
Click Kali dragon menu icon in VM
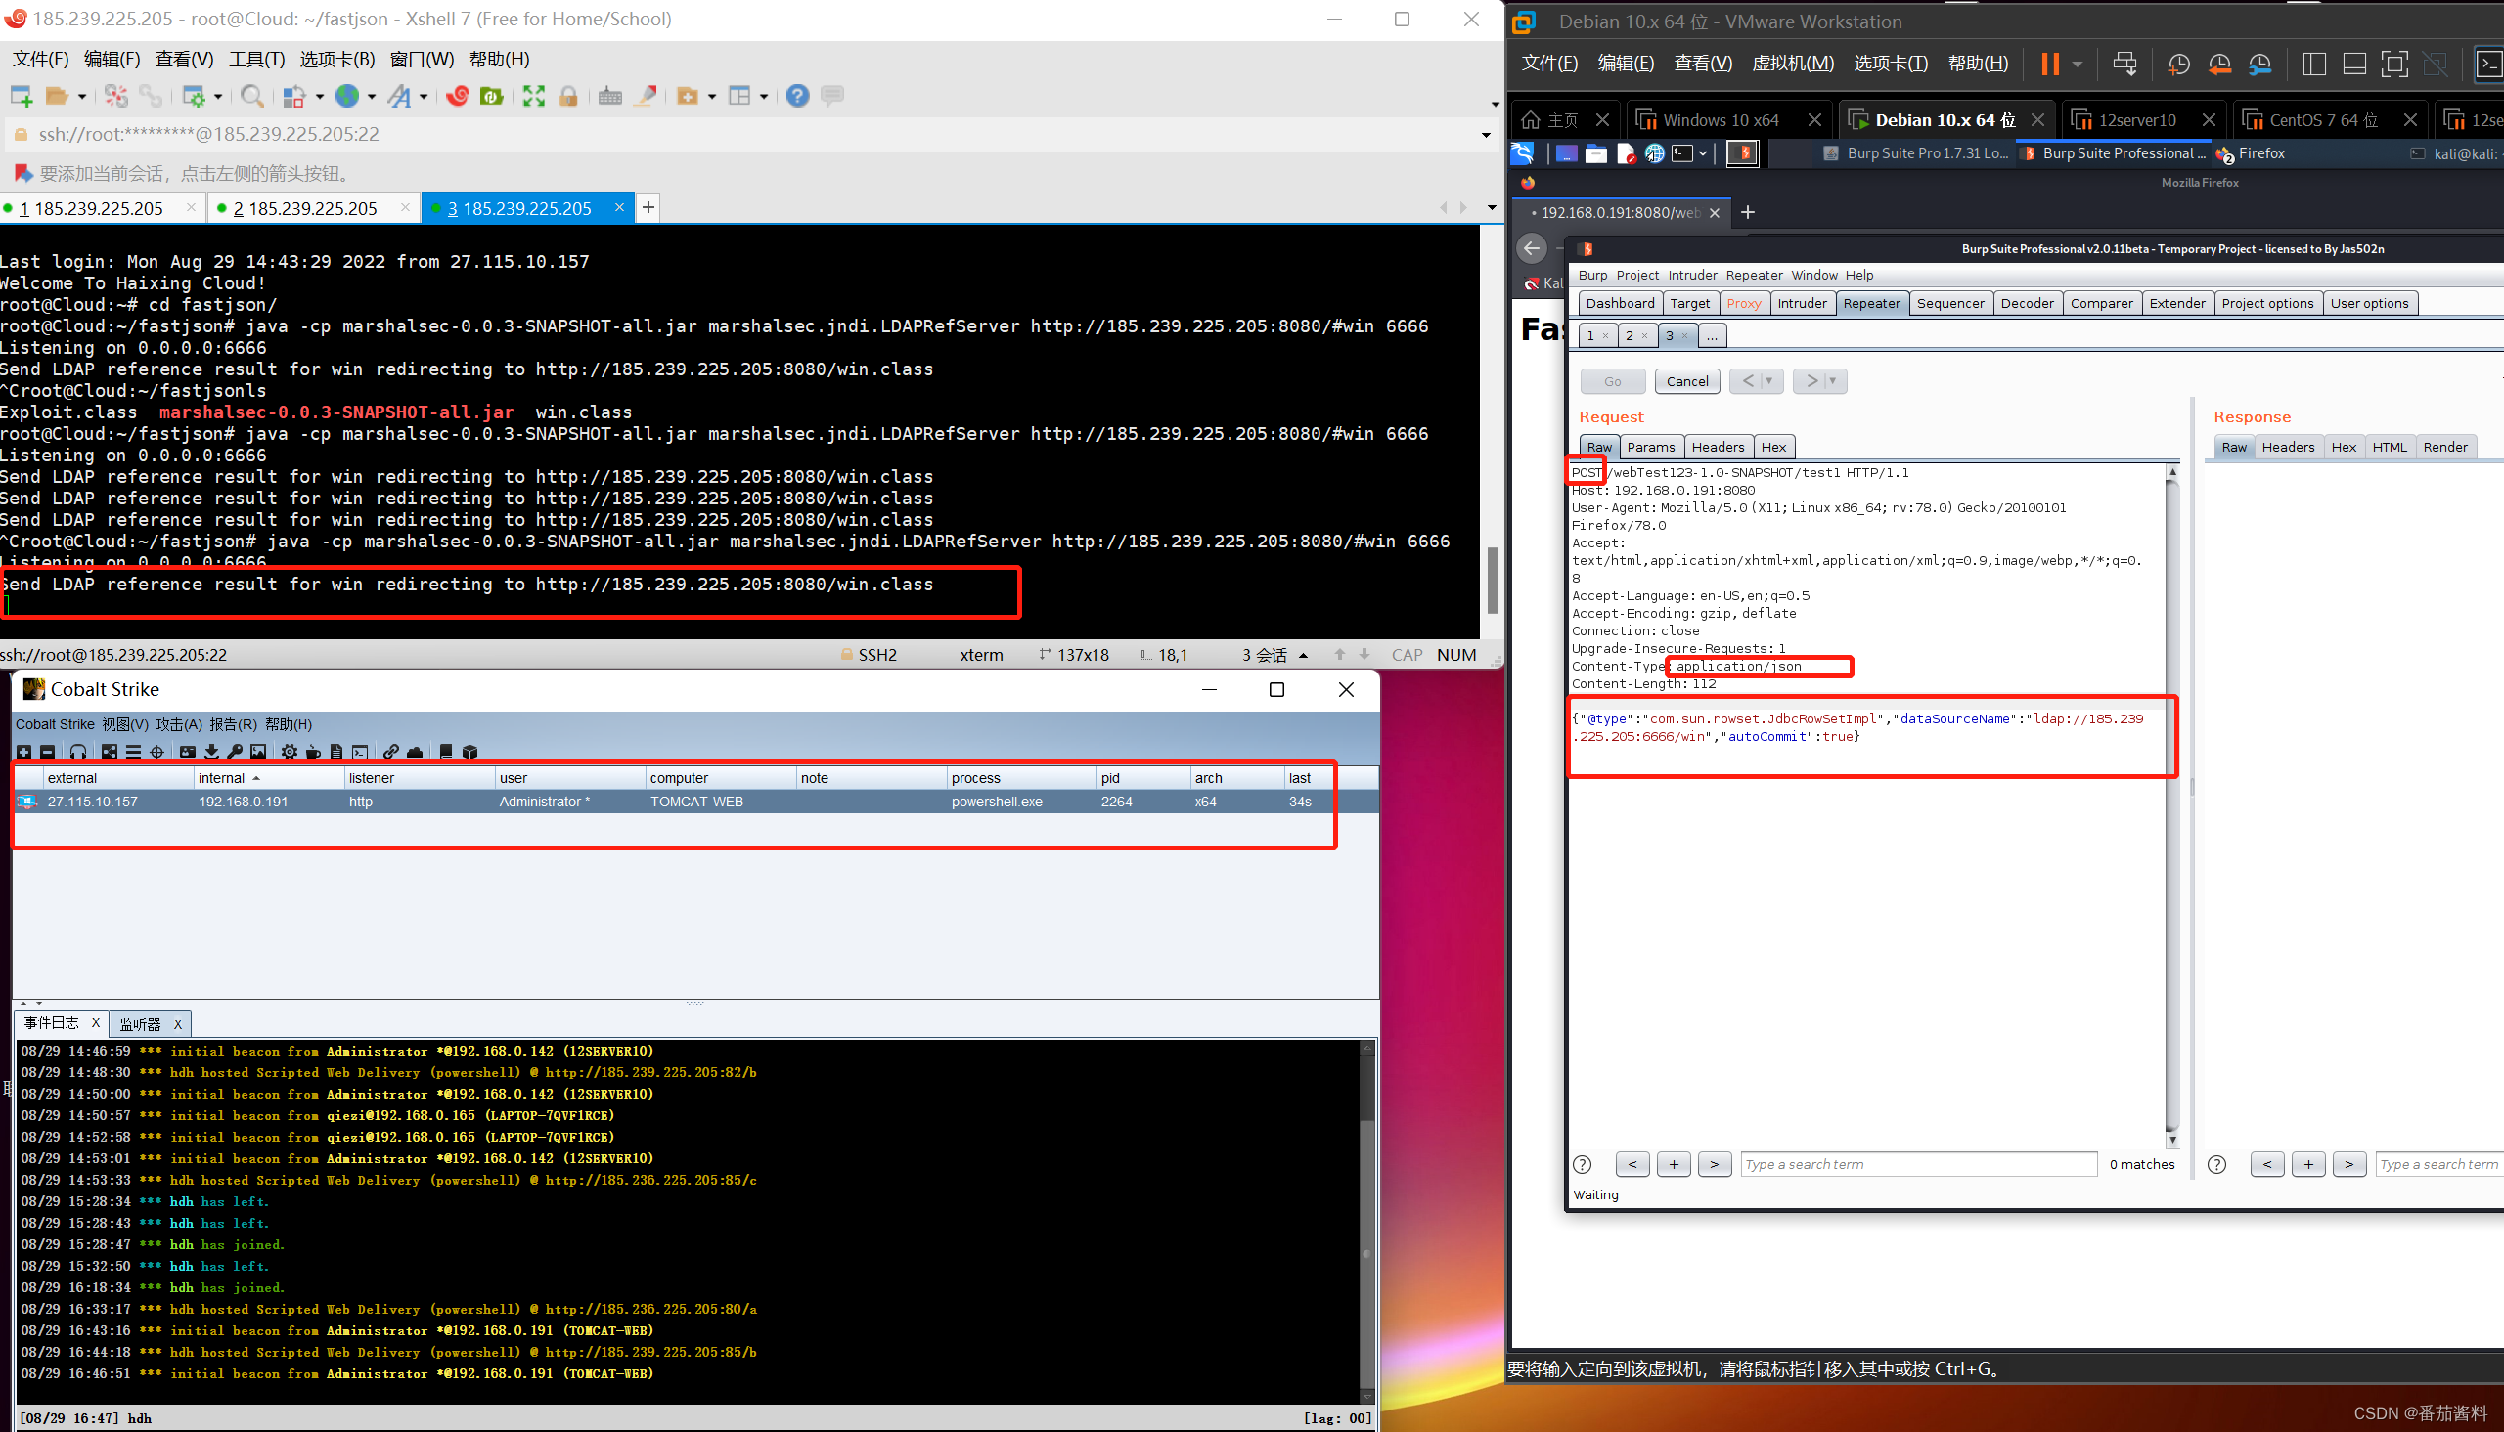pyautogui.click(x=1522, y=153)
